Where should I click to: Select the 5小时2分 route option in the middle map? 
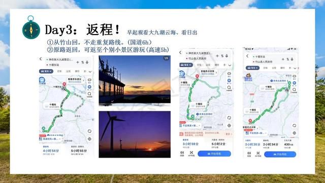(x=218, y=143)
